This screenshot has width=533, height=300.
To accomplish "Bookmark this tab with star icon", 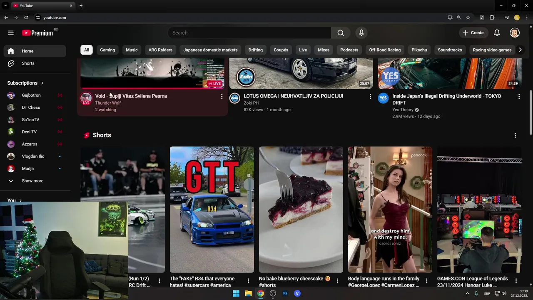I will pos(468,17).
